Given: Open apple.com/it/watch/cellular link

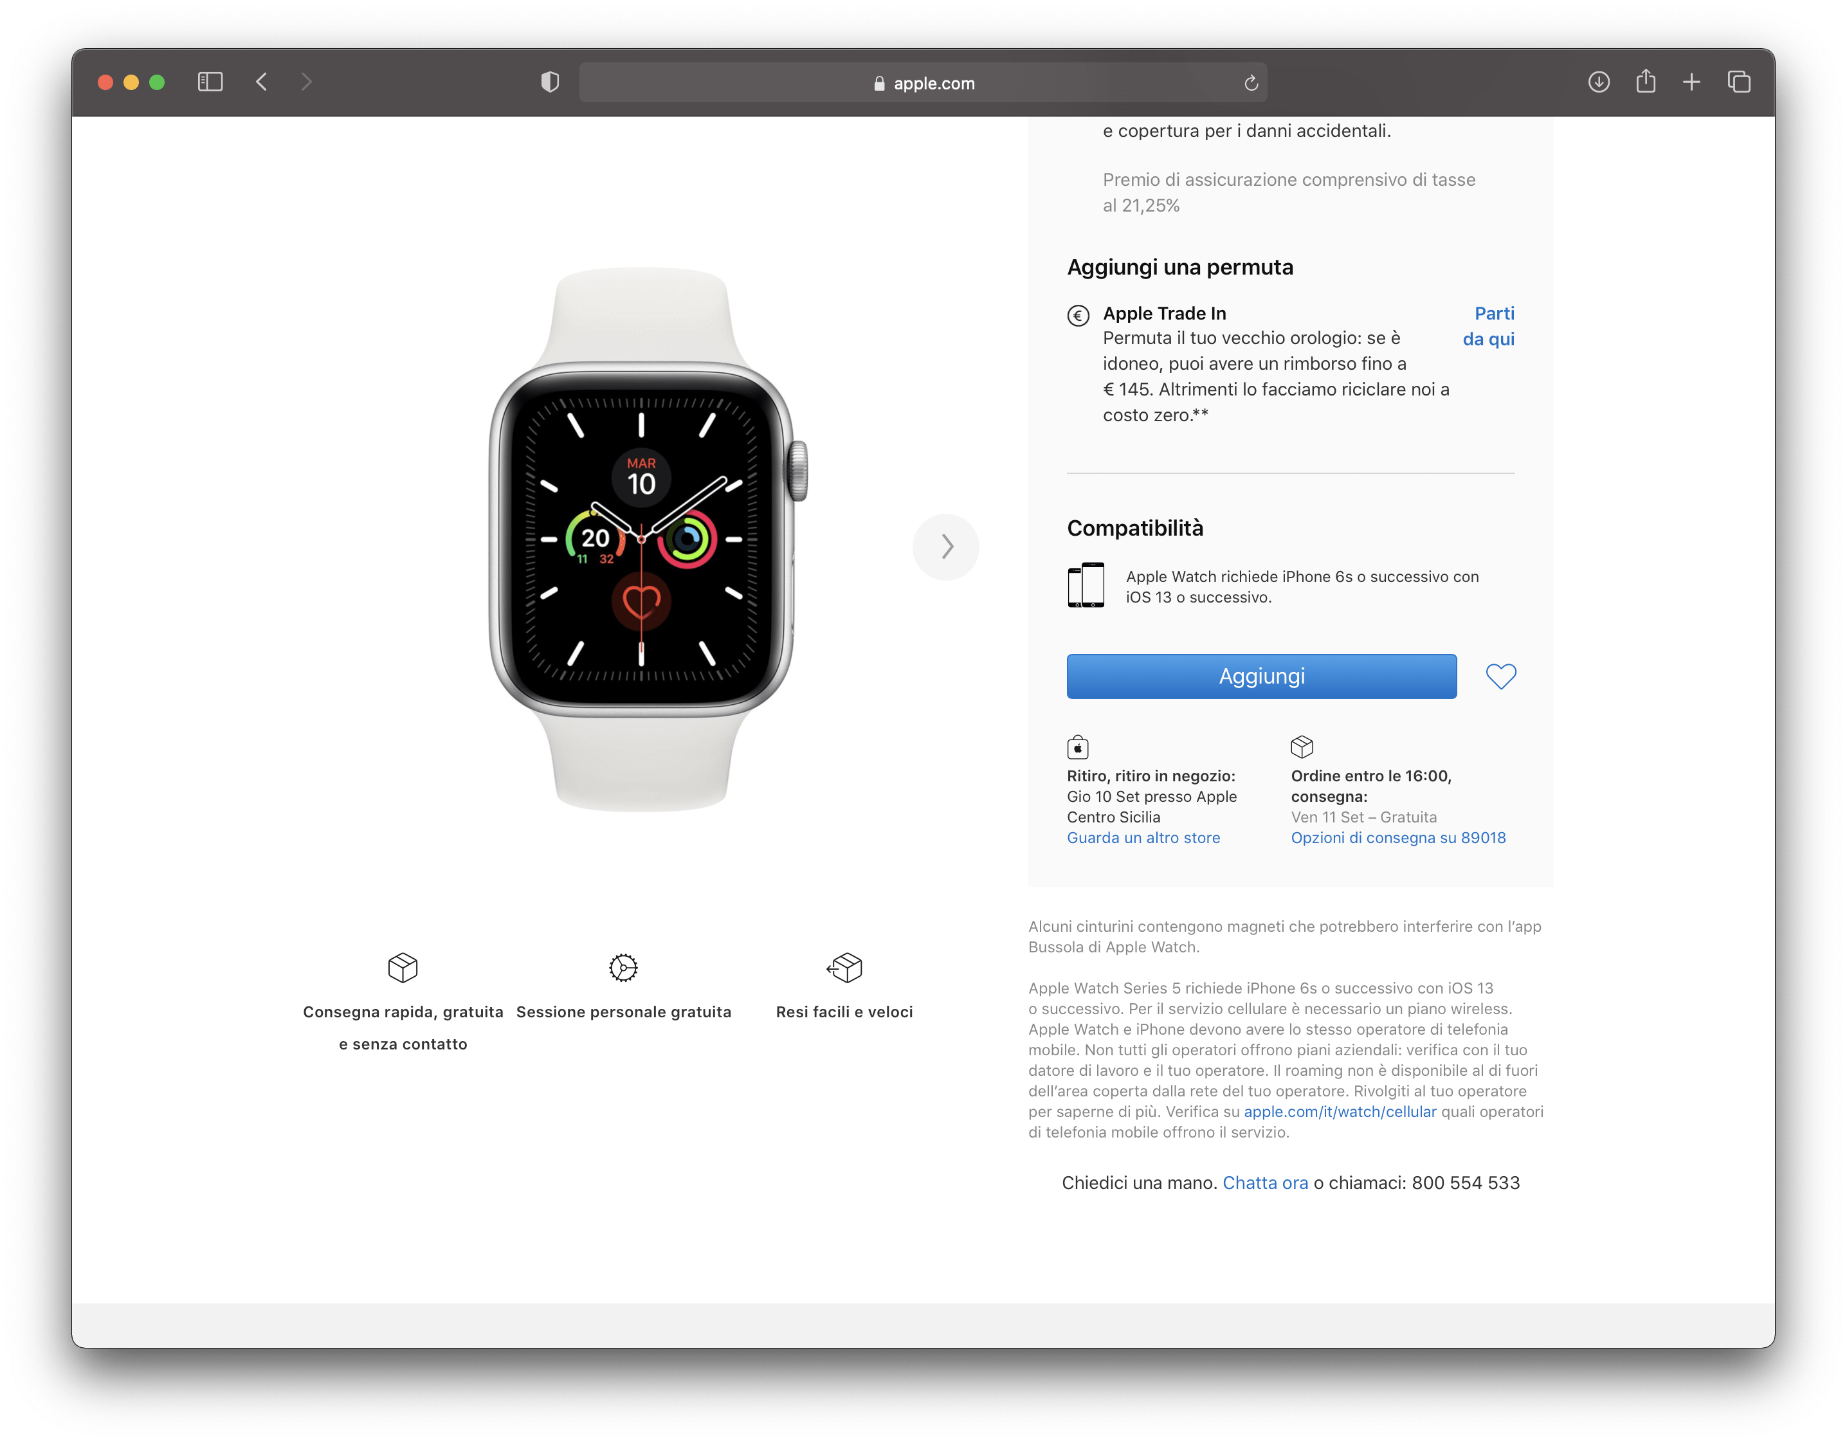Looking at the screenshot, I should 1340,1111.
